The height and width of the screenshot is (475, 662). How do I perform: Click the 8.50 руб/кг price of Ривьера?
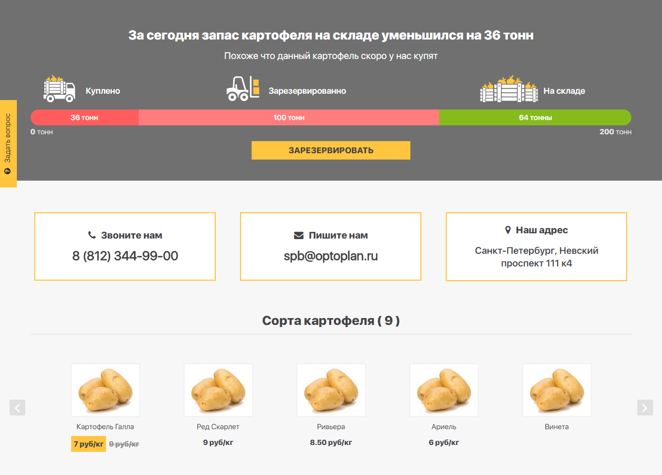tap(331, 442)
